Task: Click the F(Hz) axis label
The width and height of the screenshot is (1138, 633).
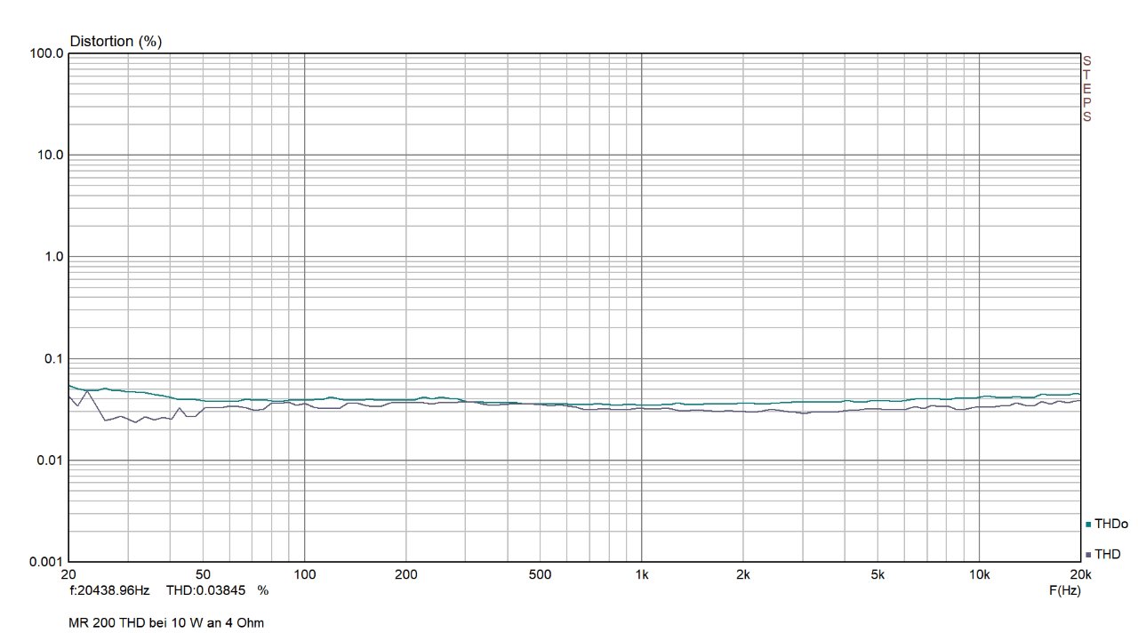Action: coord(1064,589)
